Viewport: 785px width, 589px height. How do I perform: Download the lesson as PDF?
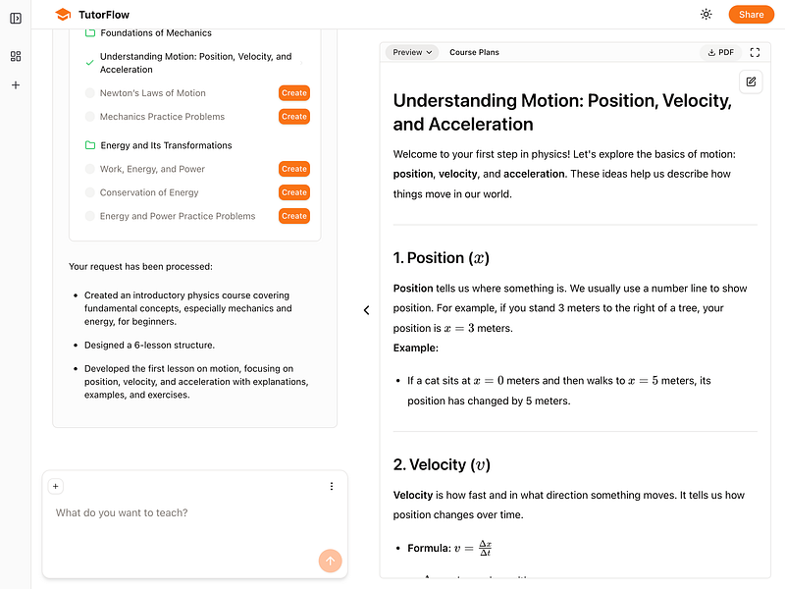(x=721, y=52)
